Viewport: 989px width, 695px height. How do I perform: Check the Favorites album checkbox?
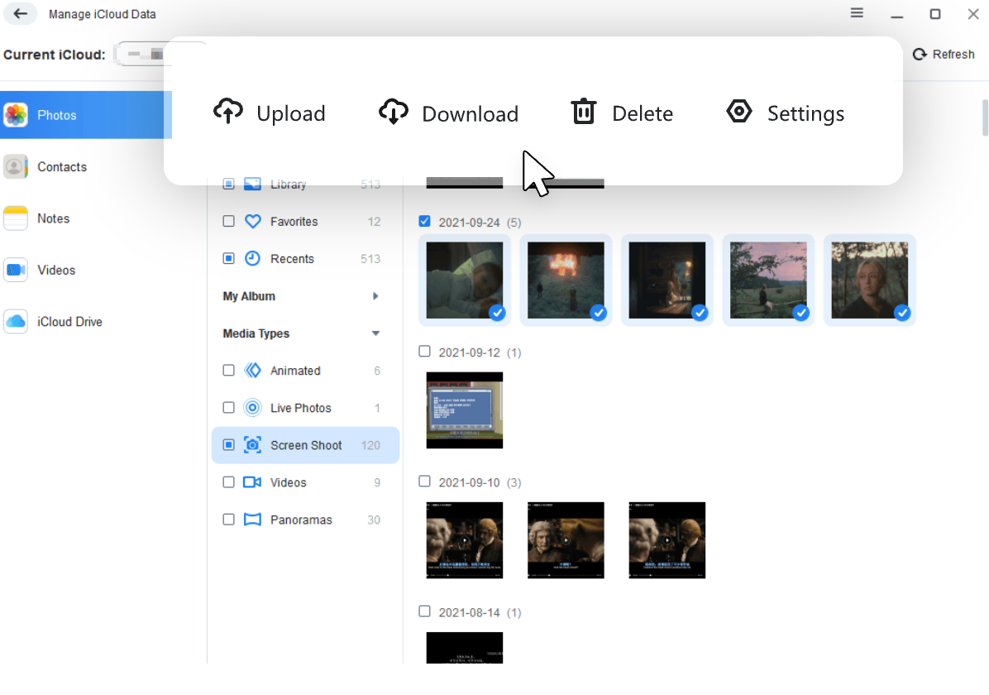tap(229, 222)
